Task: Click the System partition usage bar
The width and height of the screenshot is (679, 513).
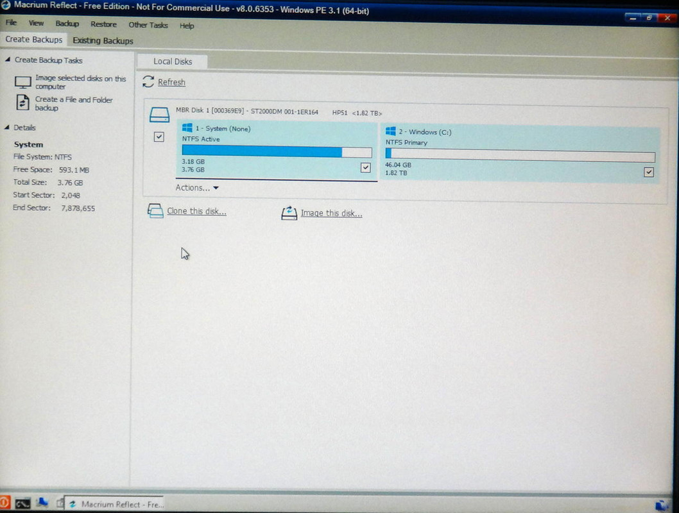Action: pyautogui.click(x=277, y=151)
